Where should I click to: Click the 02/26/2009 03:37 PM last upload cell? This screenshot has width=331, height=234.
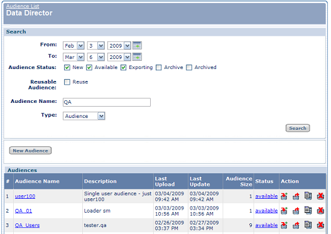pos(170,225)
